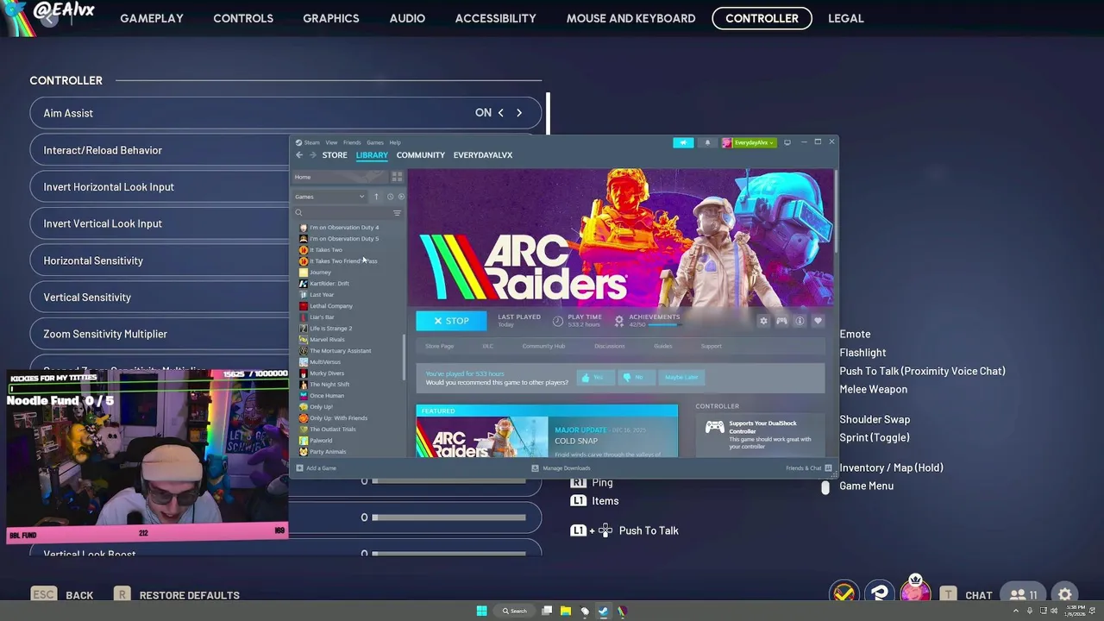Open advanced filter options in library search
This screenshot has height=621, width=1104.
point(397,213)
